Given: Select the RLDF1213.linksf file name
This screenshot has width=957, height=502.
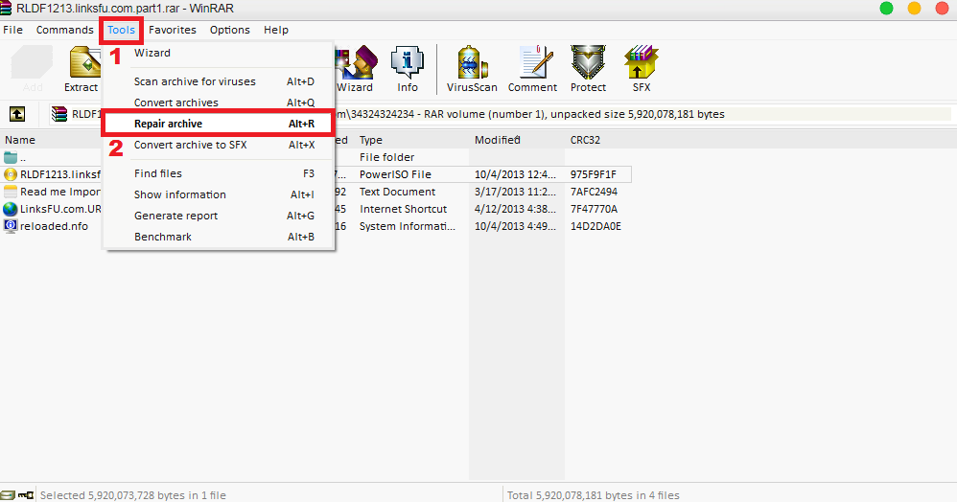Looking at the screenshot, I should point(60,174).
